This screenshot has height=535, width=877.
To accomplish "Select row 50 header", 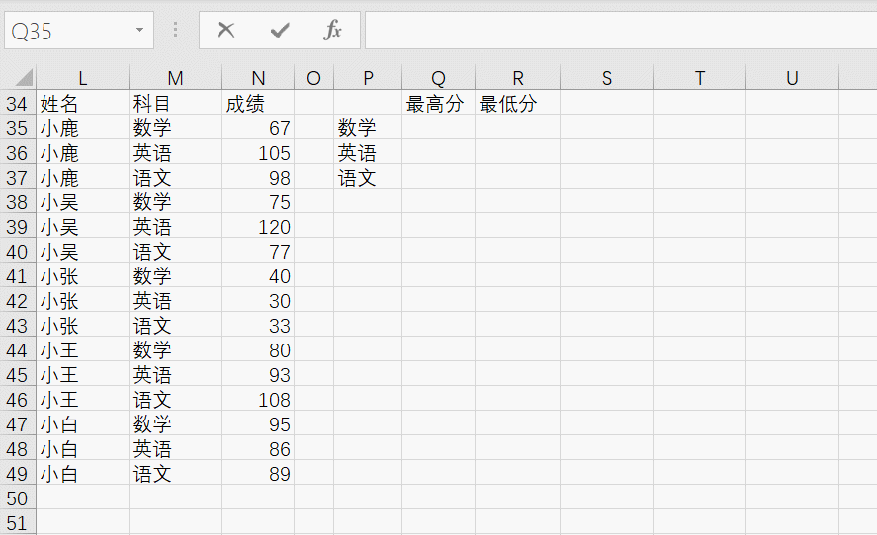I will pos(18,498).
